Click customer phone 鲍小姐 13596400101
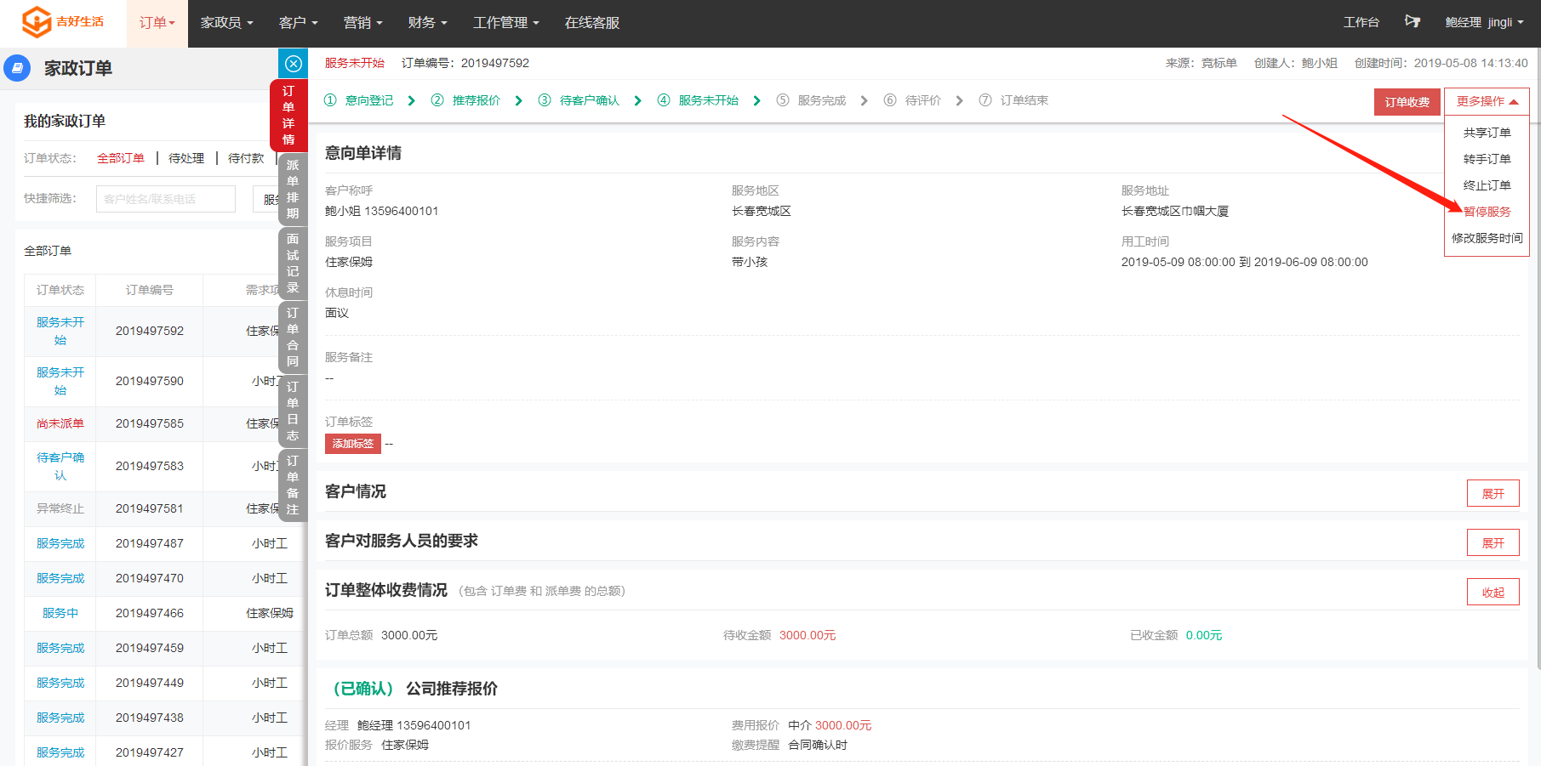This screenshot has height=766, width=1541. point(382,211)
